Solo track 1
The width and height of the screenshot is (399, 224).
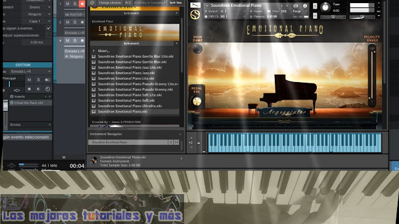pos(75,4)
